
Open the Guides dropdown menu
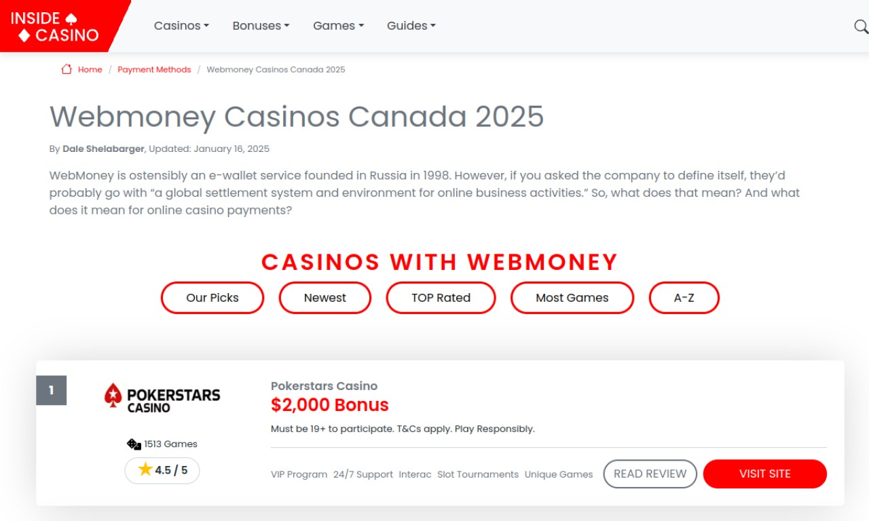click(411, 26)
